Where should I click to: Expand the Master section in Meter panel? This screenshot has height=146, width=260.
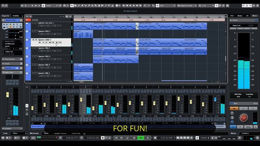tap(231, 20)
